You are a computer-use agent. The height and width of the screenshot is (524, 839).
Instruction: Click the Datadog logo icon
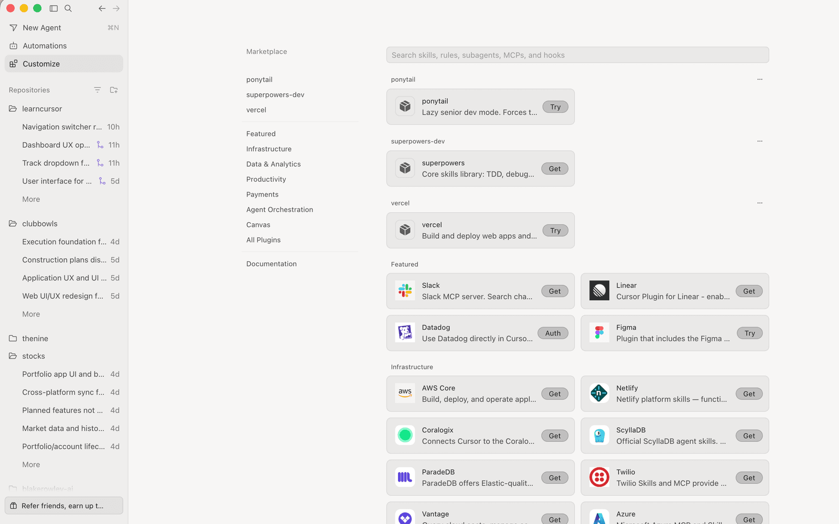tap(405, 333)
